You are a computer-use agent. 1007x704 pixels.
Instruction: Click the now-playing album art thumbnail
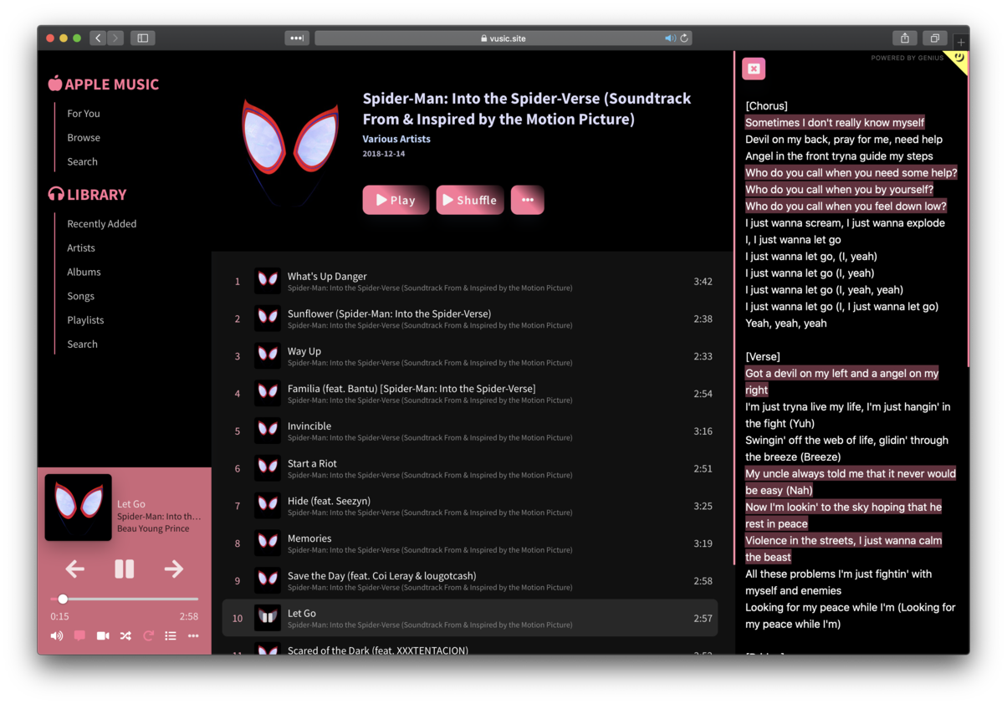[78, 508]
